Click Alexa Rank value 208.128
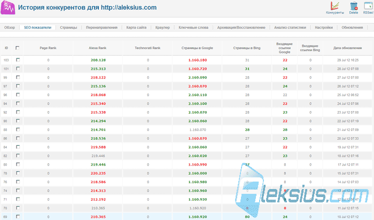 [x=98, y=60]
